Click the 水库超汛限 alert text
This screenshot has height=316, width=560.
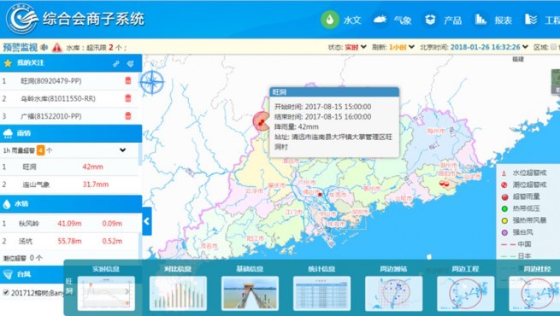point(96,48)
